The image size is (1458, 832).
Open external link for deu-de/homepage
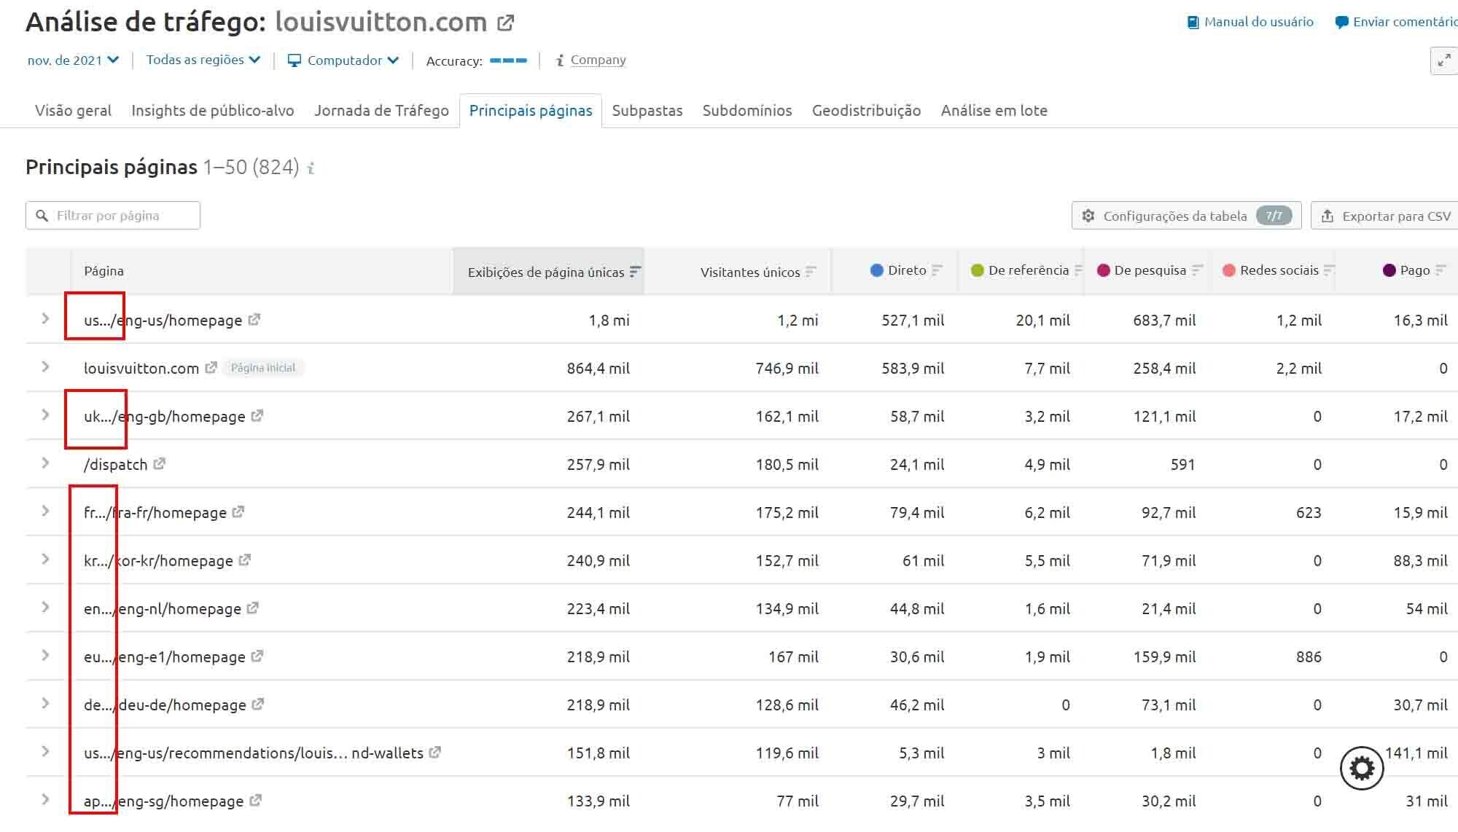257,705
